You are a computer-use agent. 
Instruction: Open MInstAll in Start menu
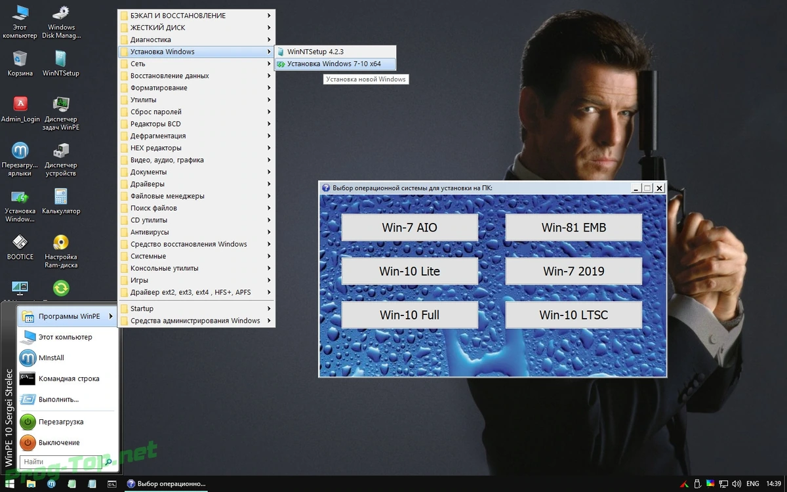pyautogui.click(x=67, y=358)
